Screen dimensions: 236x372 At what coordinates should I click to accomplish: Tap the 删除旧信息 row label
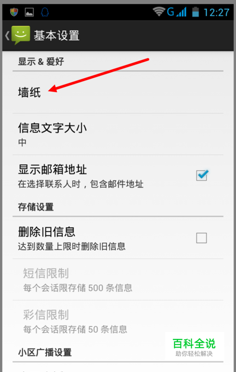tap(47, 232)
